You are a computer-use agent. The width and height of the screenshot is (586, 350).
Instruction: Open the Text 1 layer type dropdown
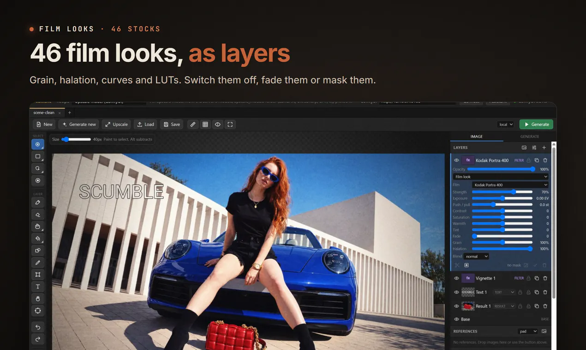coord(504,292)
